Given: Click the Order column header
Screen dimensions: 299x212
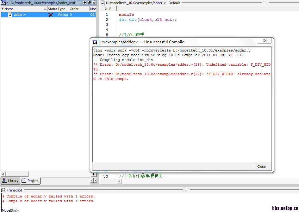Looking at the screenshot, I should tap(78, 9).
